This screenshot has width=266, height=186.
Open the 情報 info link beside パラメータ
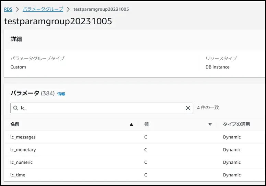pyautogui.click(x=61, y=94)
